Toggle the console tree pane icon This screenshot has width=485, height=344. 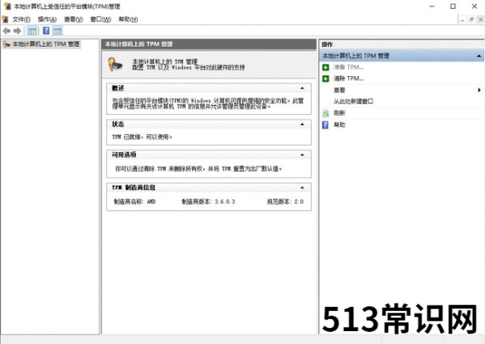[x=32, y=31]
